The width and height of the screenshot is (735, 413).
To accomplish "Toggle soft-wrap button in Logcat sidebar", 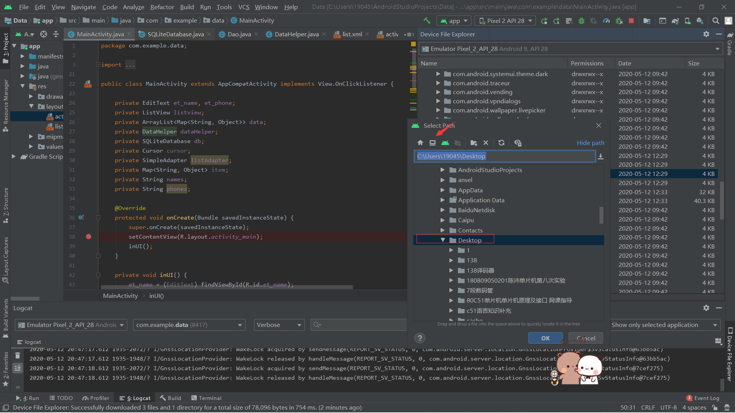I will 18,368.
